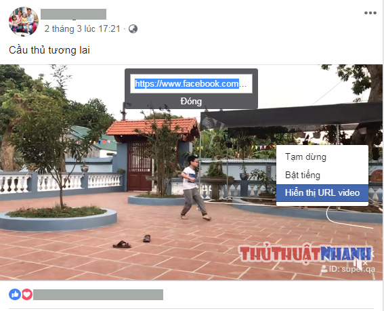Click the globe public privacy icon

[133, 29]
